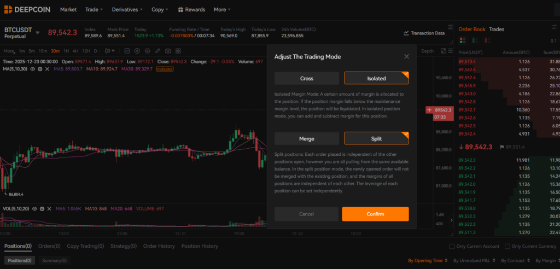Click the right-arrow collapse handle beside the order book
Image resolution: width=560 pixels, height=269 pixels.
click(451, 220)
